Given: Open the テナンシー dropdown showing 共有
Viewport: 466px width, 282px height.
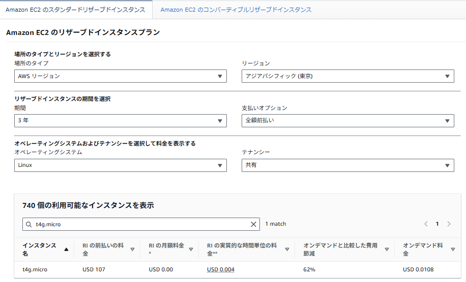Looking at the screenshot, I should pos(347,165).
